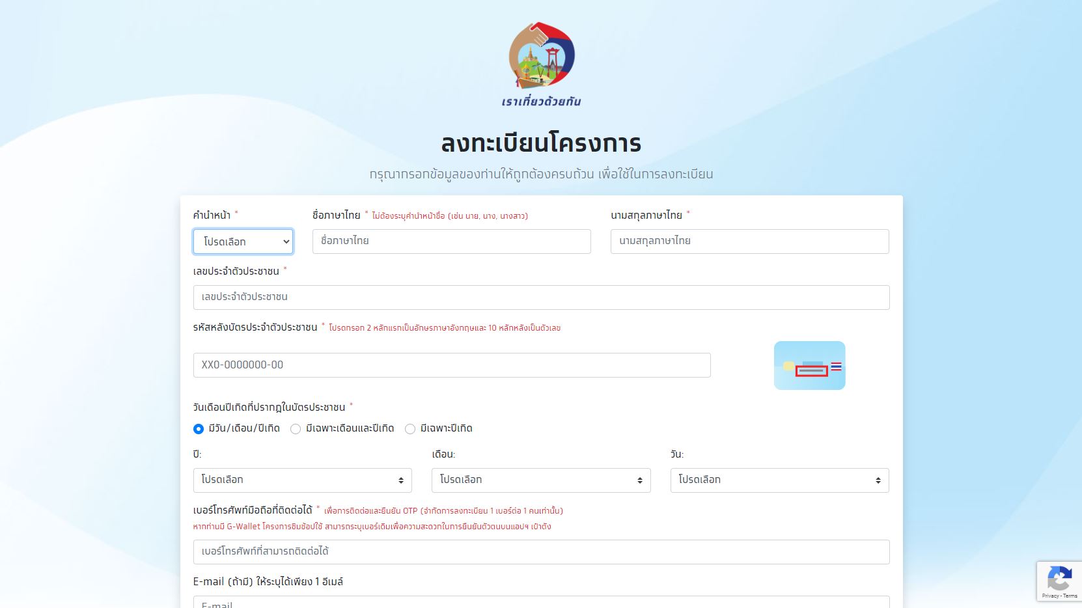Screen dimensions: 1082x608
Task: Click the นามสกุลภาษาไทย surname field
Action: pyautogui.click(x=749, y=242)
